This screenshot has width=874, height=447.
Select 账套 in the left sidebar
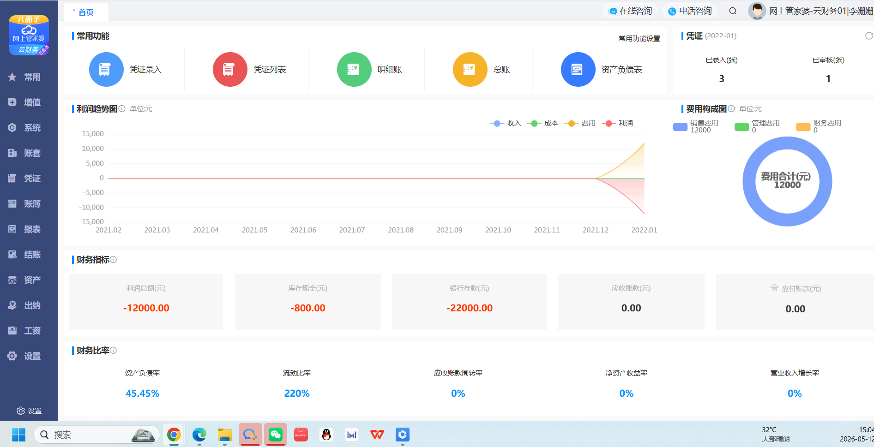29,153
